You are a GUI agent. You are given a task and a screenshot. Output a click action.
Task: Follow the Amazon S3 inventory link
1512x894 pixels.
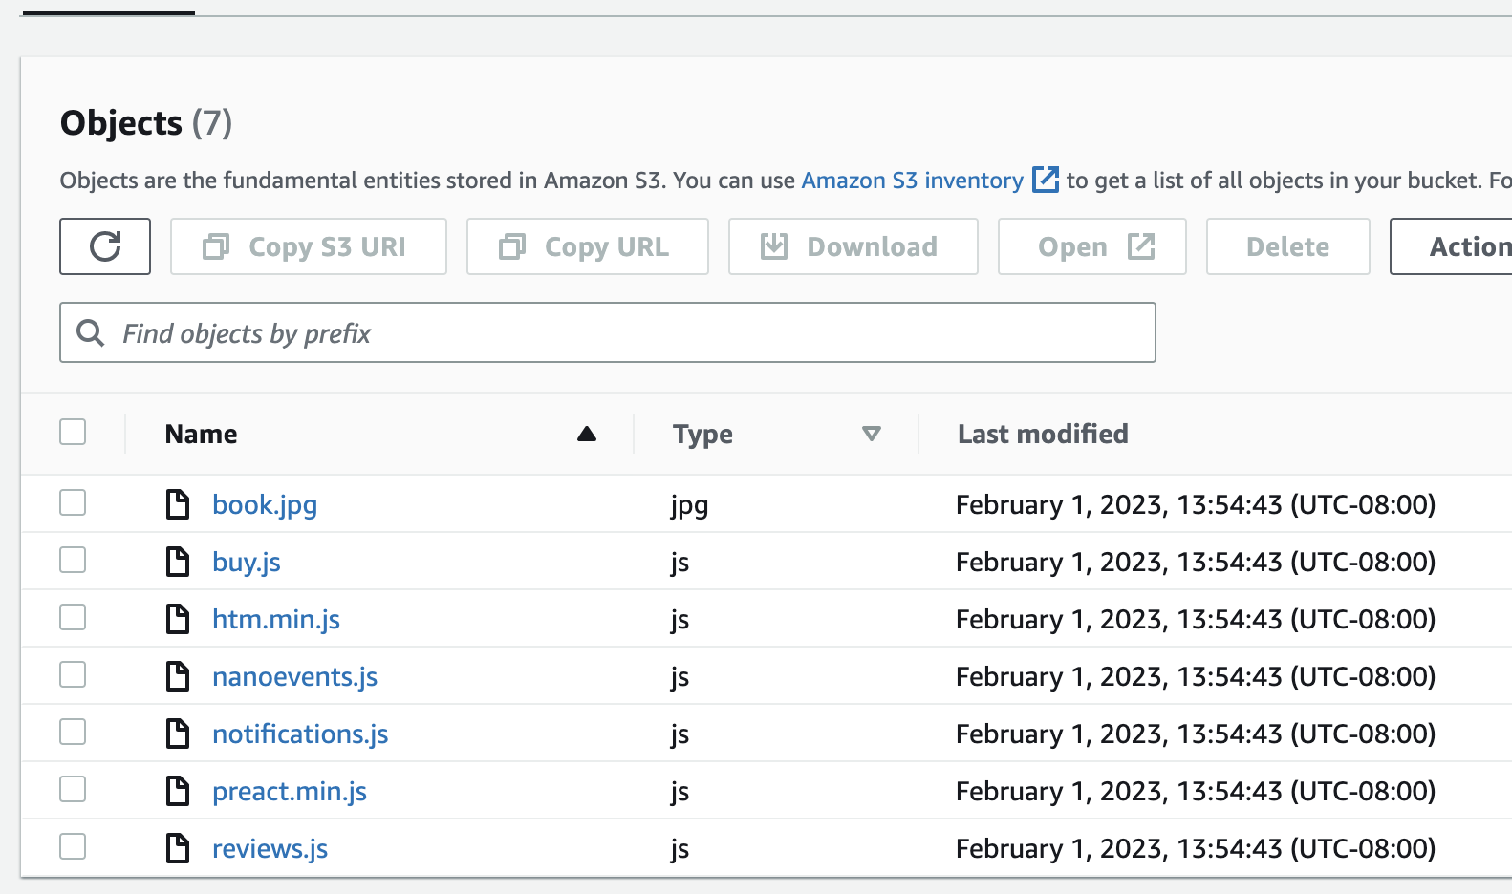coord(912,181)
